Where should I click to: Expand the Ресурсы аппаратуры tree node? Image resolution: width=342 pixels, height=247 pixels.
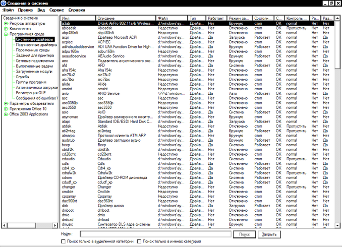pos(6,24)
